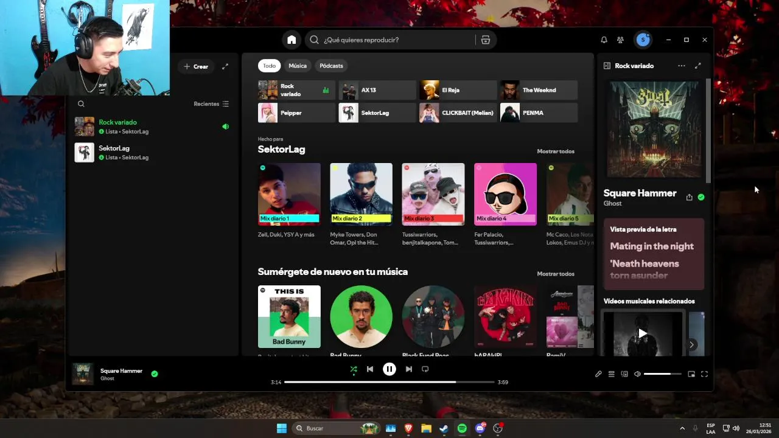Screen dimensions: 779x438
Task: Open the AX 13 shortcut tile
Action: coord(377,90)
